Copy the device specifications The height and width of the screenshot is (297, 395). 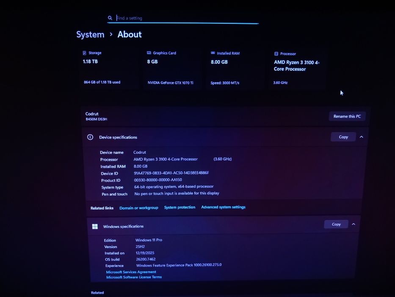click(x=343, y=137)
